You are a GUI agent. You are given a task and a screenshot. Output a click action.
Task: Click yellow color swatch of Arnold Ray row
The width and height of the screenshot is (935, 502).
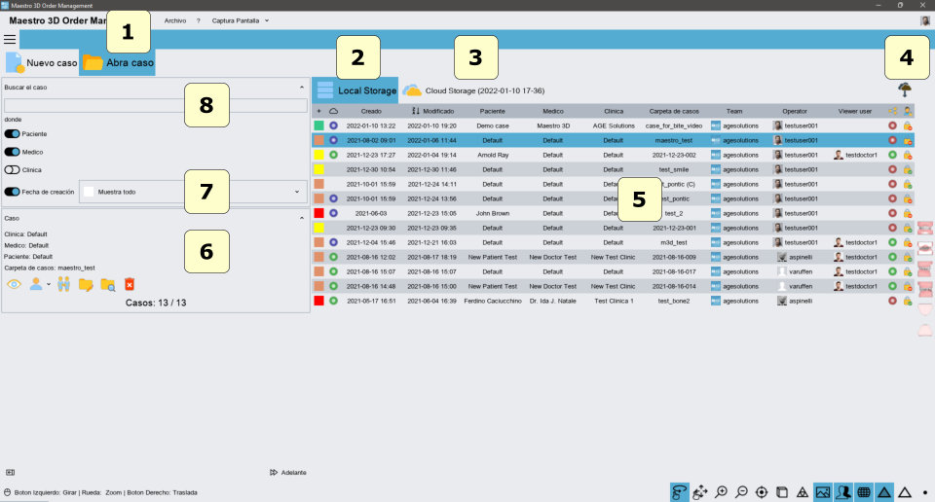pos(319,155)
